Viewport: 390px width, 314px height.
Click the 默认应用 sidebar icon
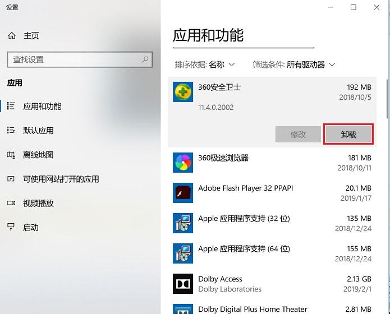[x=11, y=130]
